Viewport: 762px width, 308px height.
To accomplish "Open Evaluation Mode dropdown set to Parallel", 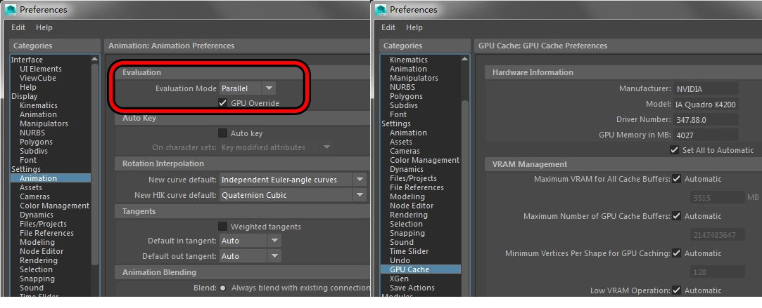I will tap(248, 88).
